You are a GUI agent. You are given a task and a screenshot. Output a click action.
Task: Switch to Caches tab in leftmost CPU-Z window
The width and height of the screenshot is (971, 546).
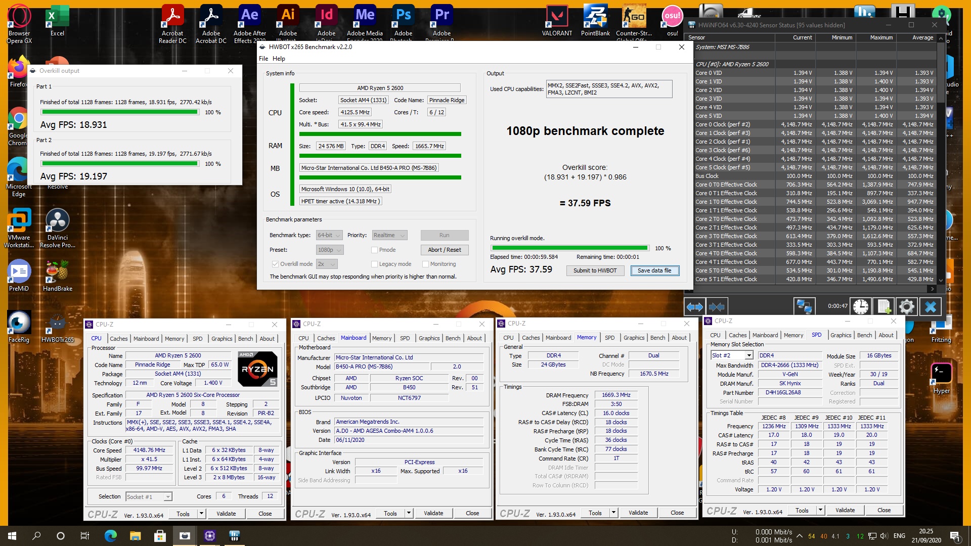[x=118, y=339]
